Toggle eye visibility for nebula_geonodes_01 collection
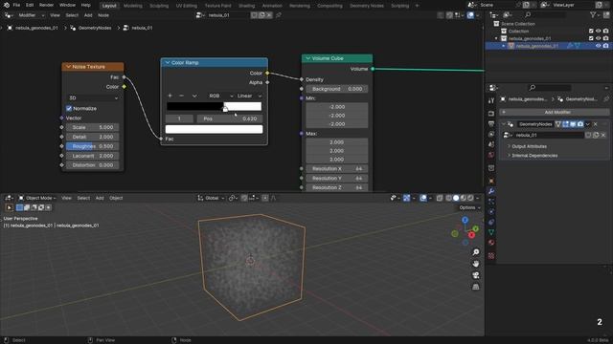Viewport: 613px width, 344px height. point(598,38)
